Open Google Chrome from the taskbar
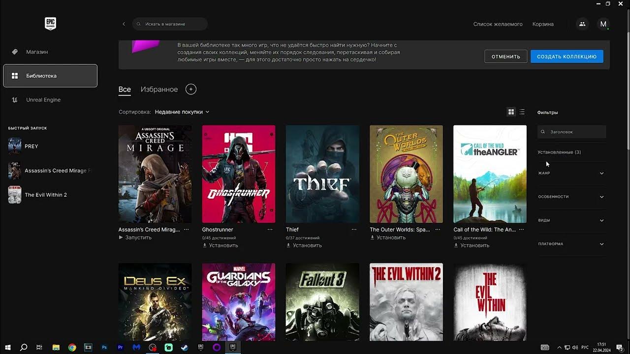Viewport: 630px width, 354px height. (x=72, y=347)
